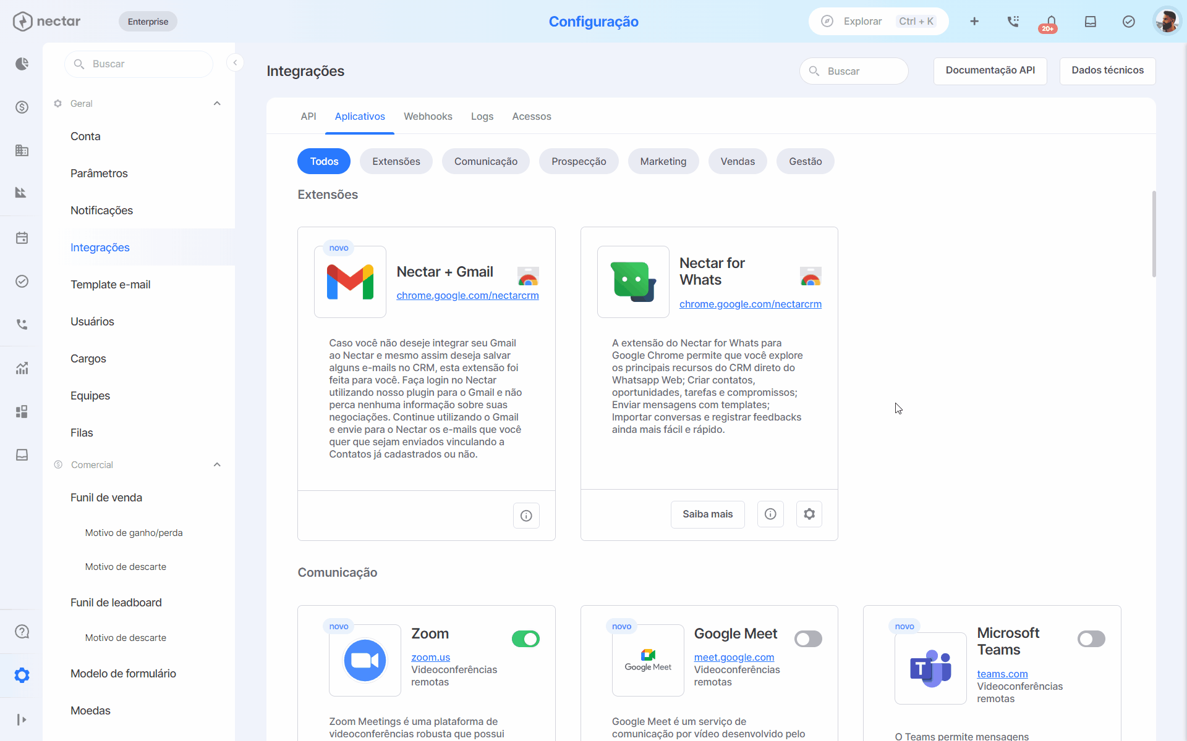Open Documentação API button

[x=990, y=70]
